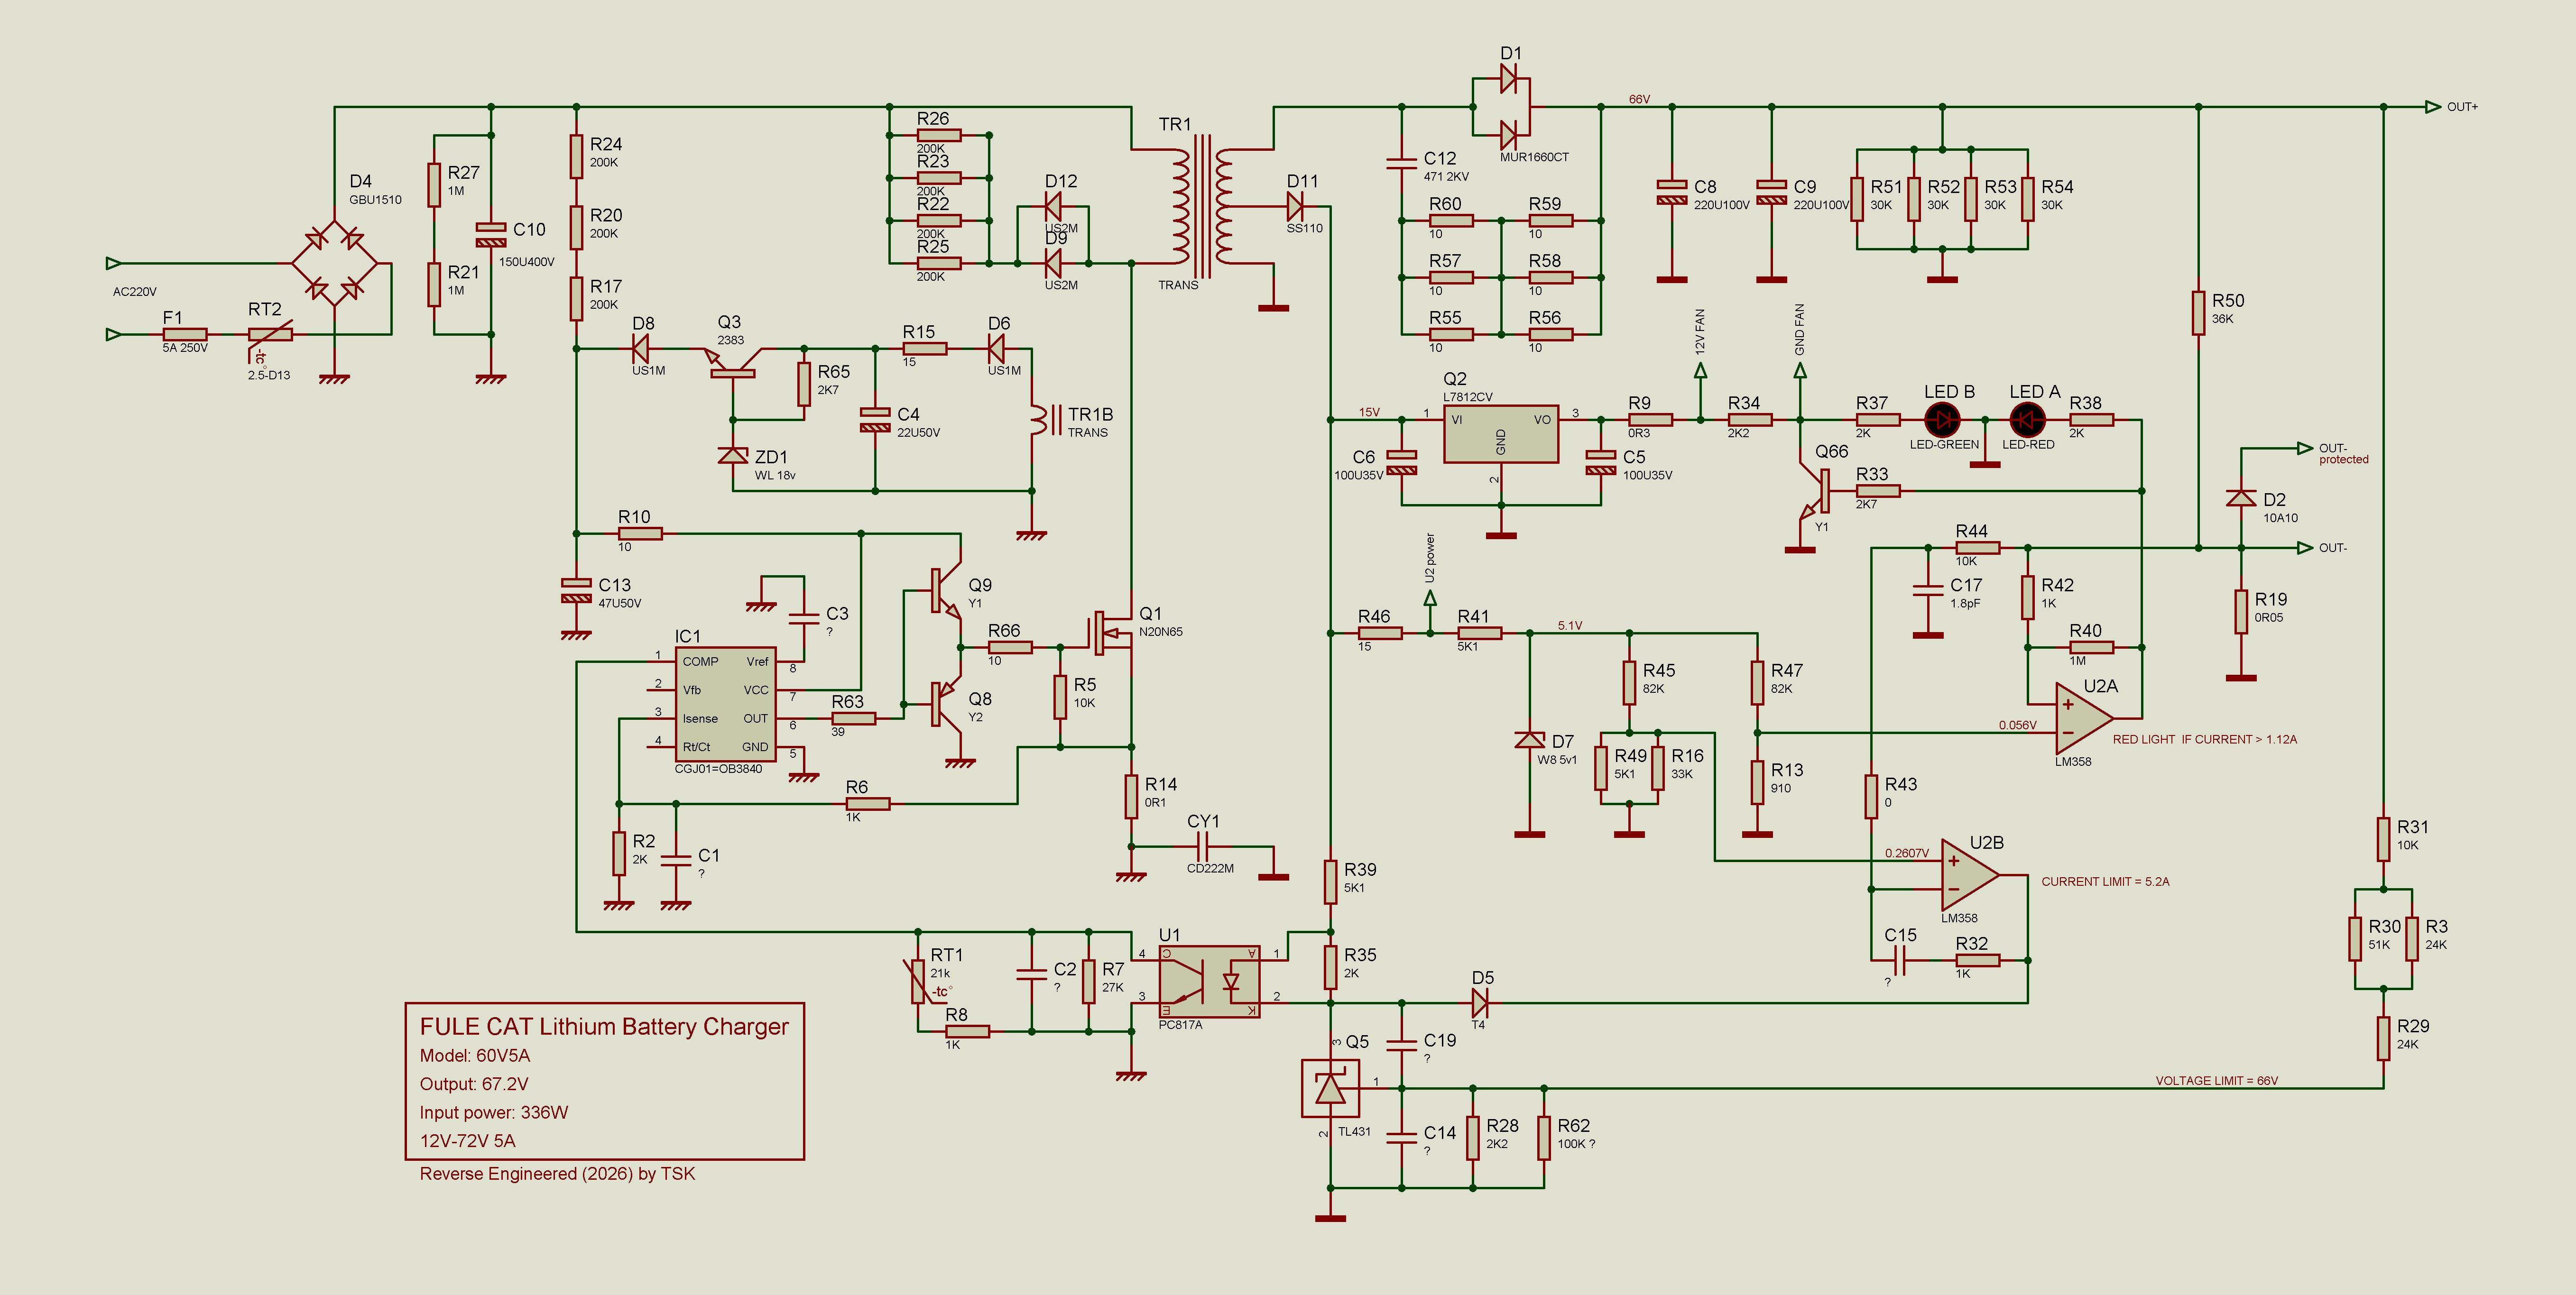This screenshot has height=1295, width=2576.
Task: Click the "OUT- protected" label
Action: (x=2344, y=454)
